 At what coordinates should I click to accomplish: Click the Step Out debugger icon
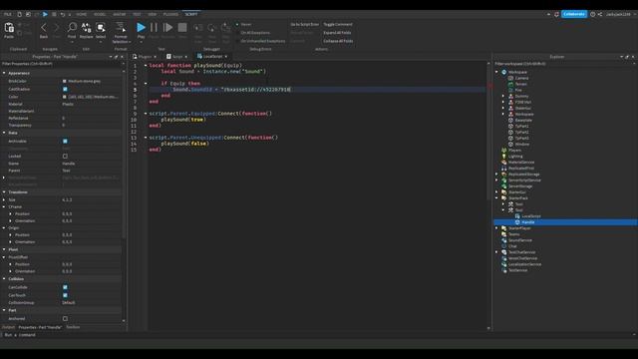tap(226, 28)
